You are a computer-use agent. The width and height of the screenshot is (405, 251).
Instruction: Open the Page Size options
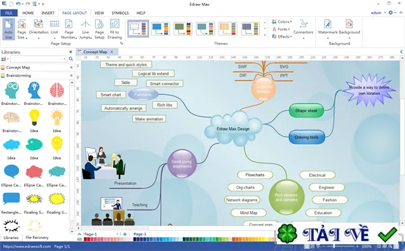pyautogui.click(x=22, y=29)
